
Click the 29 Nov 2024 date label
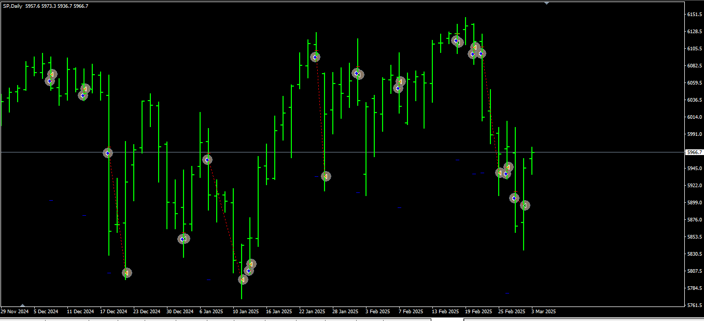point(15,312)
